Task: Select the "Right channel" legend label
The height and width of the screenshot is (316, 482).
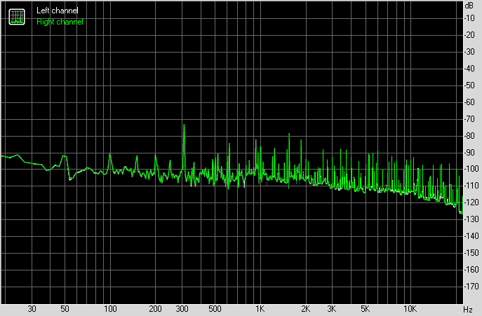Action: [60, 22]
